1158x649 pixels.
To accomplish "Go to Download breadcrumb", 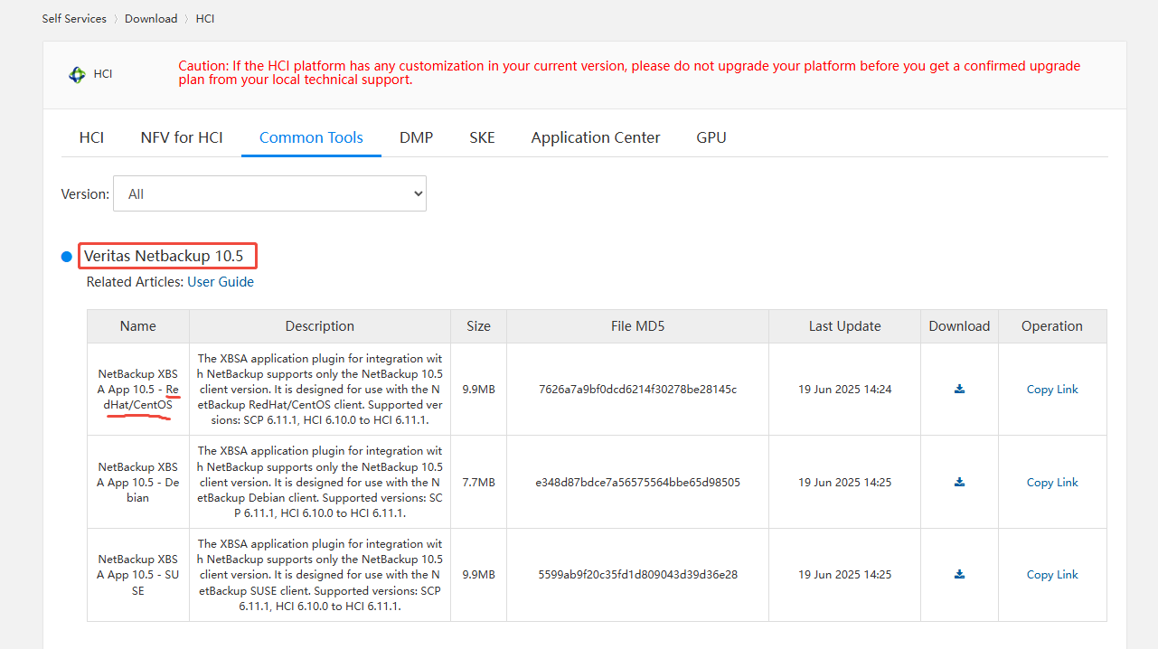I will (151, 18).
